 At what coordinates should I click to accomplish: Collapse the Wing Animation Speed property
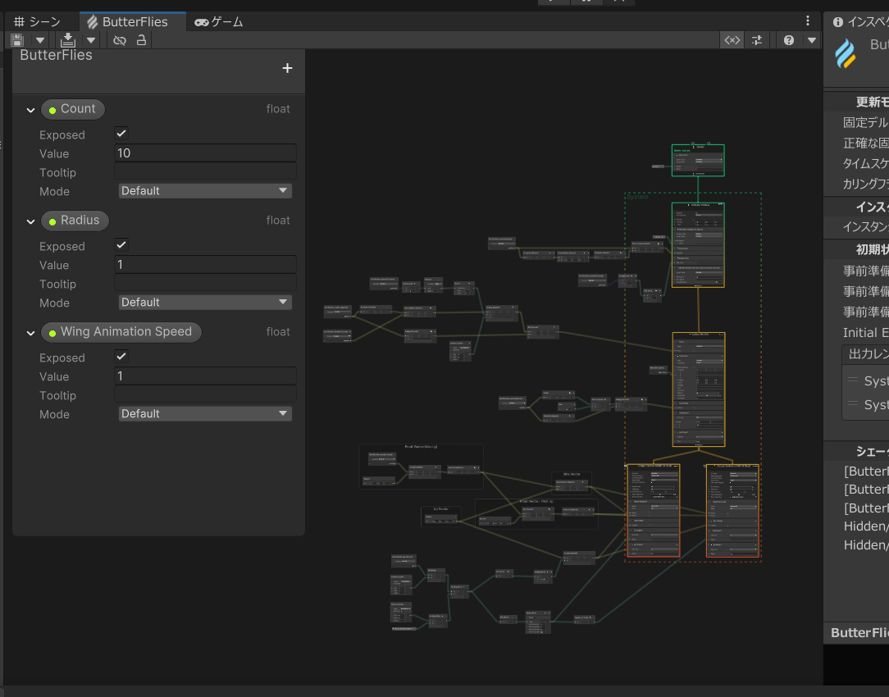(x=30, y=333)
